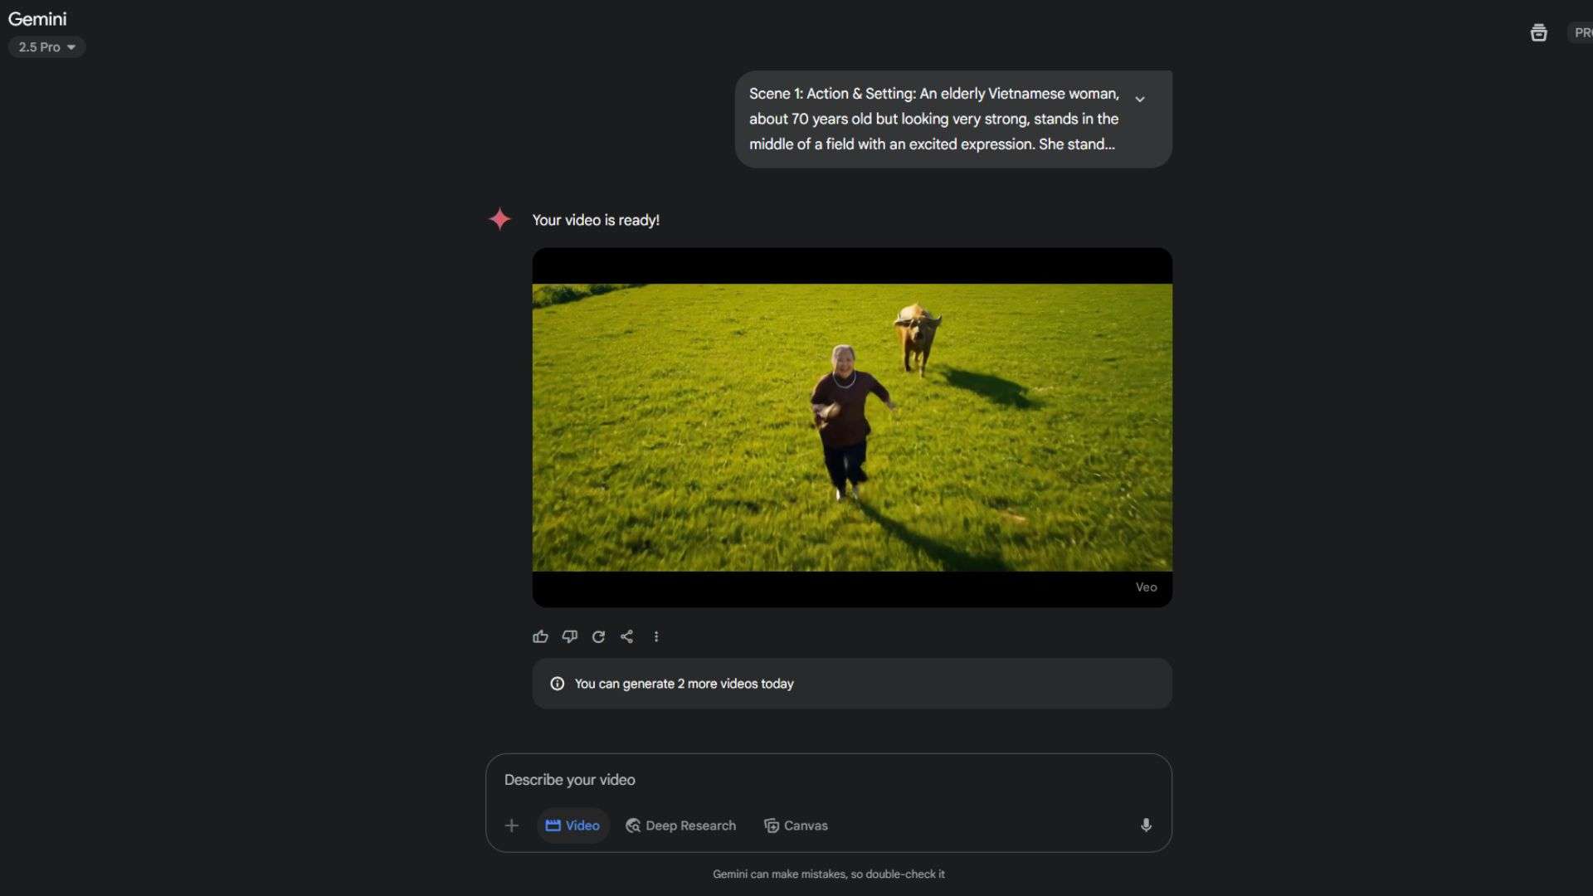Click the Gemini logo title
The height and width of the screenshot is (896, 1593).
(37, 19)
